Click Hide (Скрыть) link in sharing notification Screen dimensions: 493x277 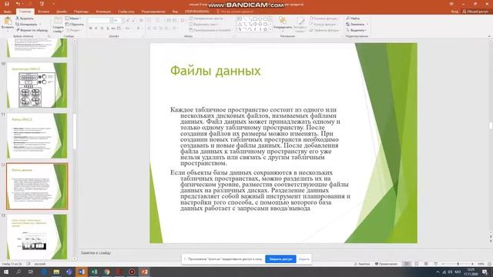pos(304,259)
